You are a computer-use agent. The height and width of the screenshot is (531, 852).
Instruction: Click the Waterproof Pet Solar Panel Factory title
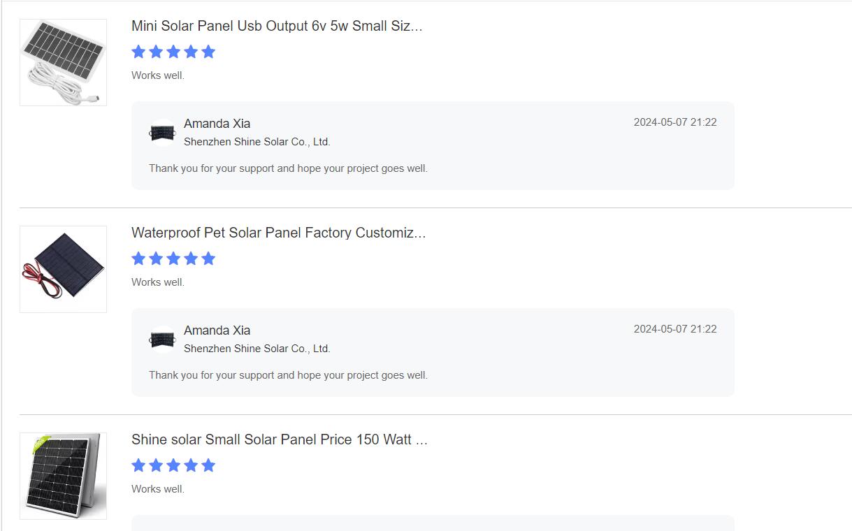coord(278,233)
